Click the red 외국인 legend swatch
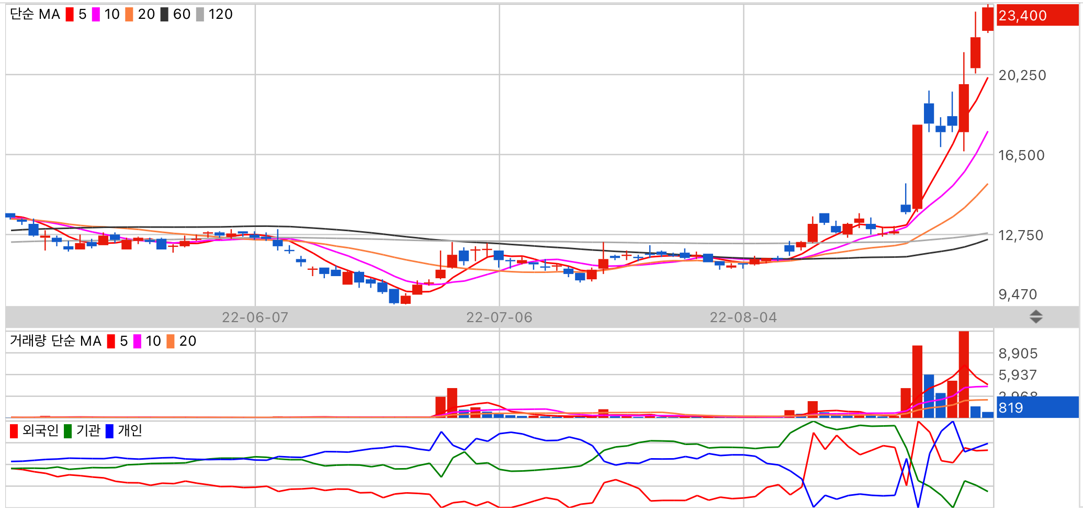 (x=14, y=431)
